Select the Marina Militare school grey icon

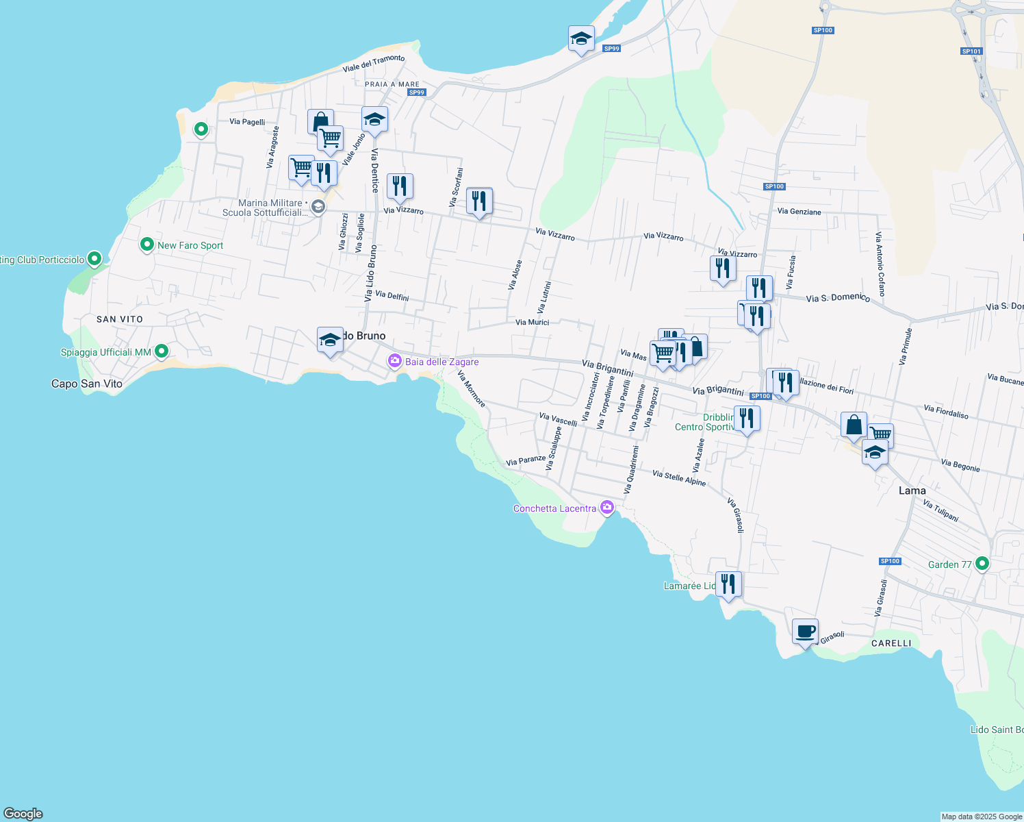(318, 207)
